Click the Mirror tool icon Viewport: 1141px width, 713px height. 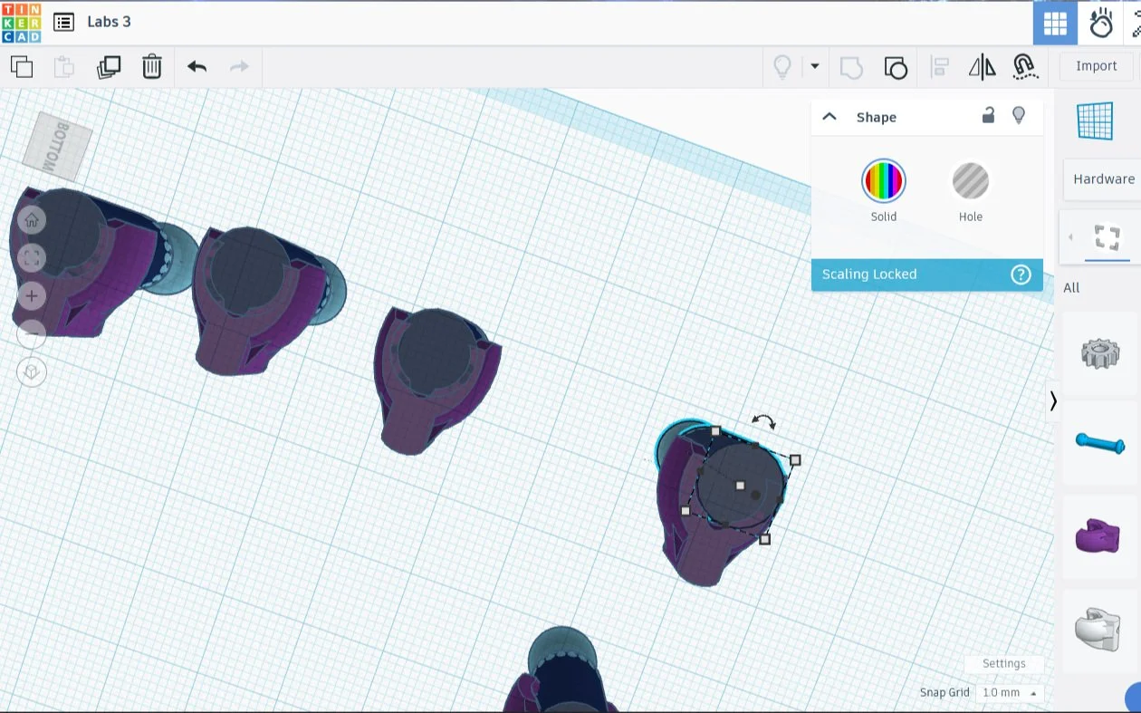click(982, 67)
